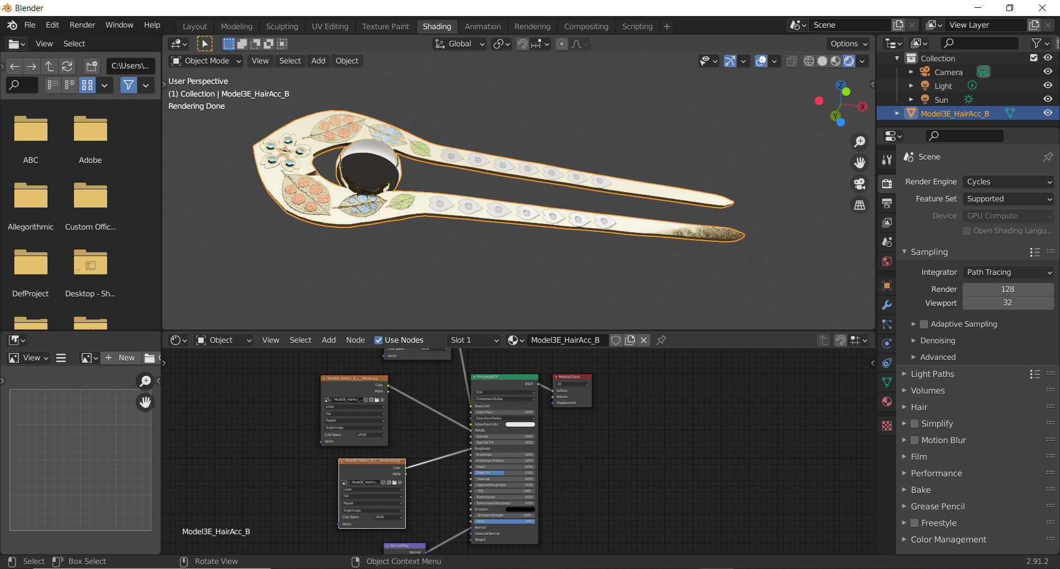The height and width of the screenshot is (569, 1060).
Task: Hide the Camera with its eye icon
Action: (1047, 72)
